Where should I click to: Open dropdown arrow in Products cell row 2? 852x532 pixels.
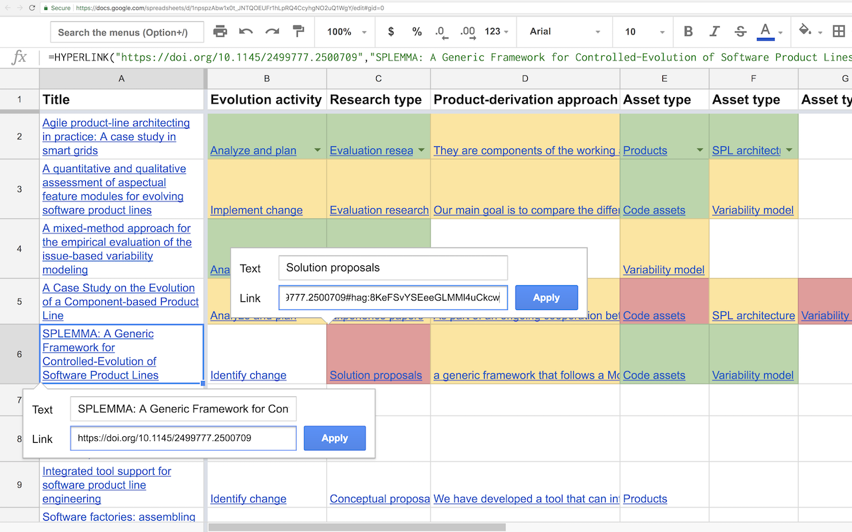[700, 150]
